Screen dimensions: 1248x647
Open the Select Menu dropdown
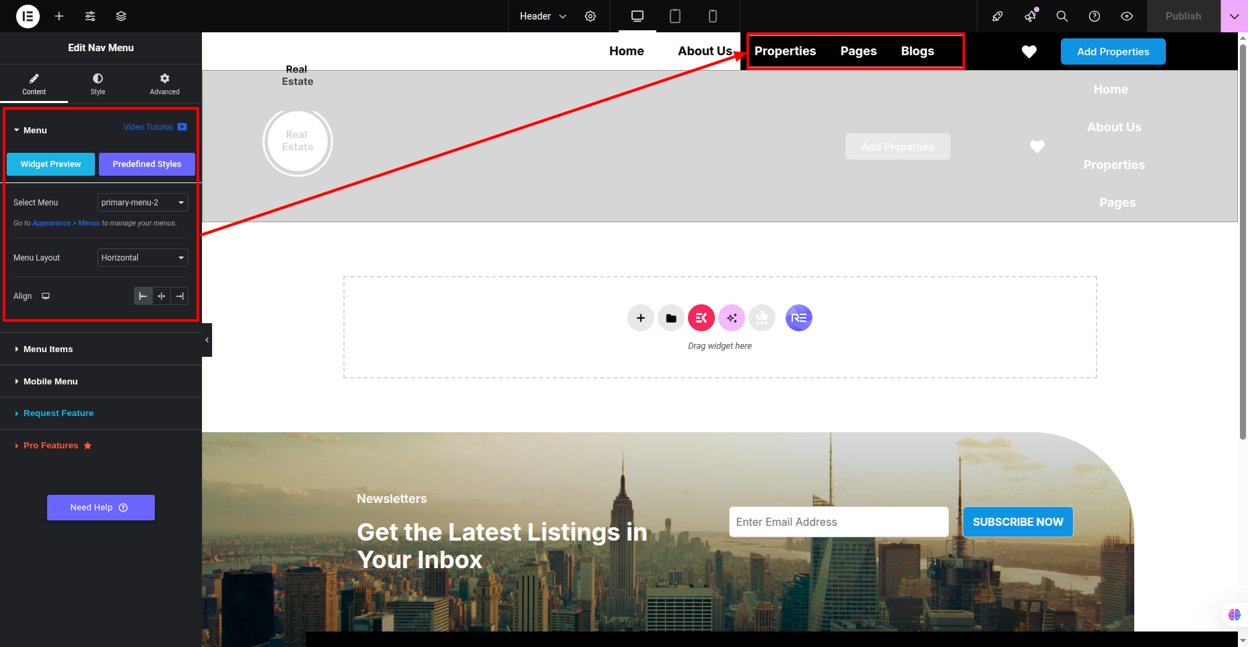click(143, 203)
